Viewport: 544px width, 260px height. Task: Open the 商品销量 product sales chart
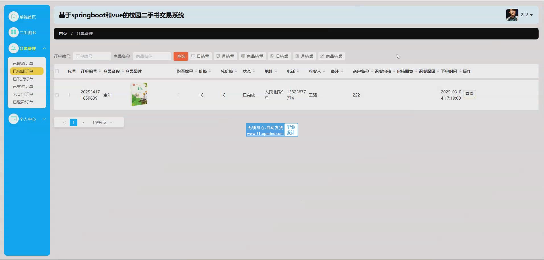tap(252, 56)
